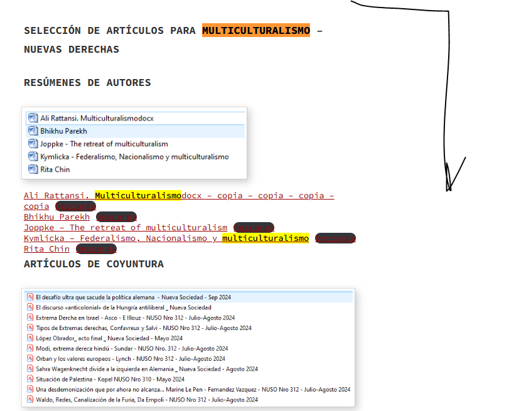Click the Word icon beside Kymlicka file

[x=33, y=156]
